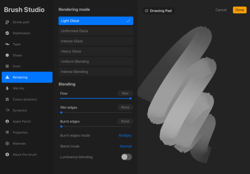The image size is (250, 174).
Task: Choose Uniform Blending rendering mode
Action: coord(96,62)
